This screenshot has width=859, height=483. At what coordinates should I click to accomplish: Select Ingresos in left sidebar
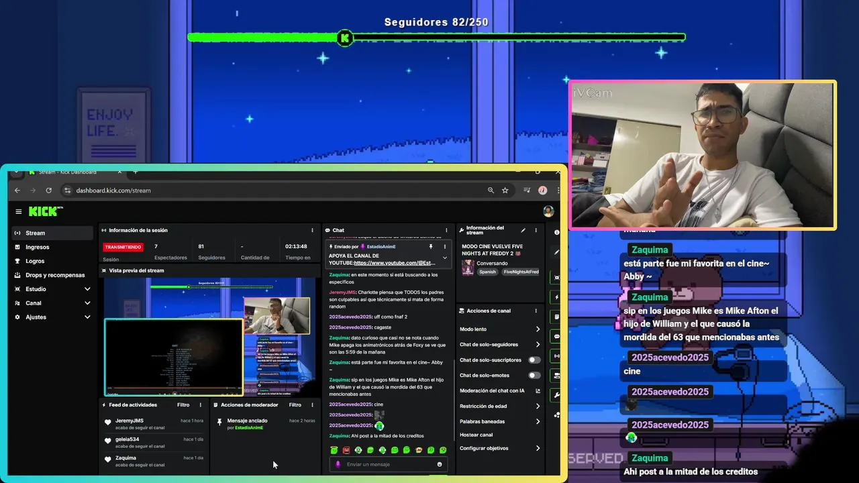tap(52, 247)
